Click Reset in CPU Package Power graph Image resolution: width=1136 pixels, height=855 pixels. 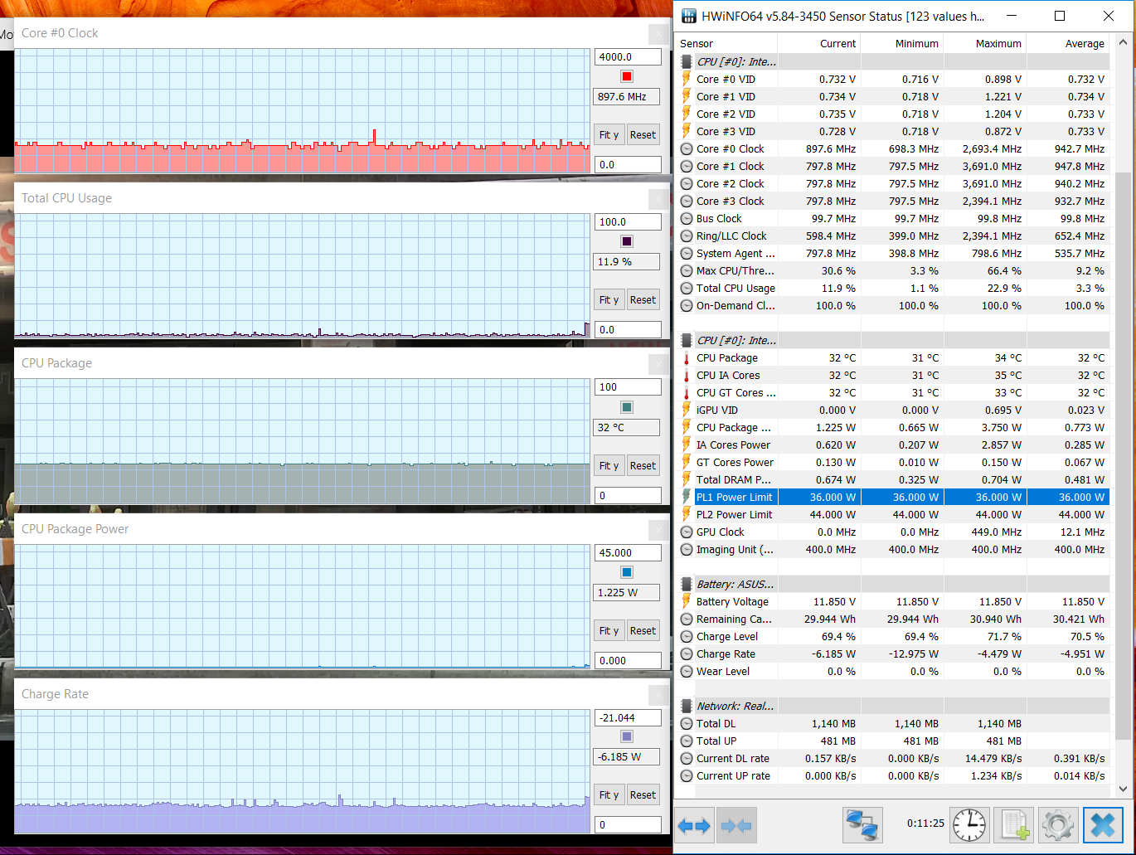point(643,631)
